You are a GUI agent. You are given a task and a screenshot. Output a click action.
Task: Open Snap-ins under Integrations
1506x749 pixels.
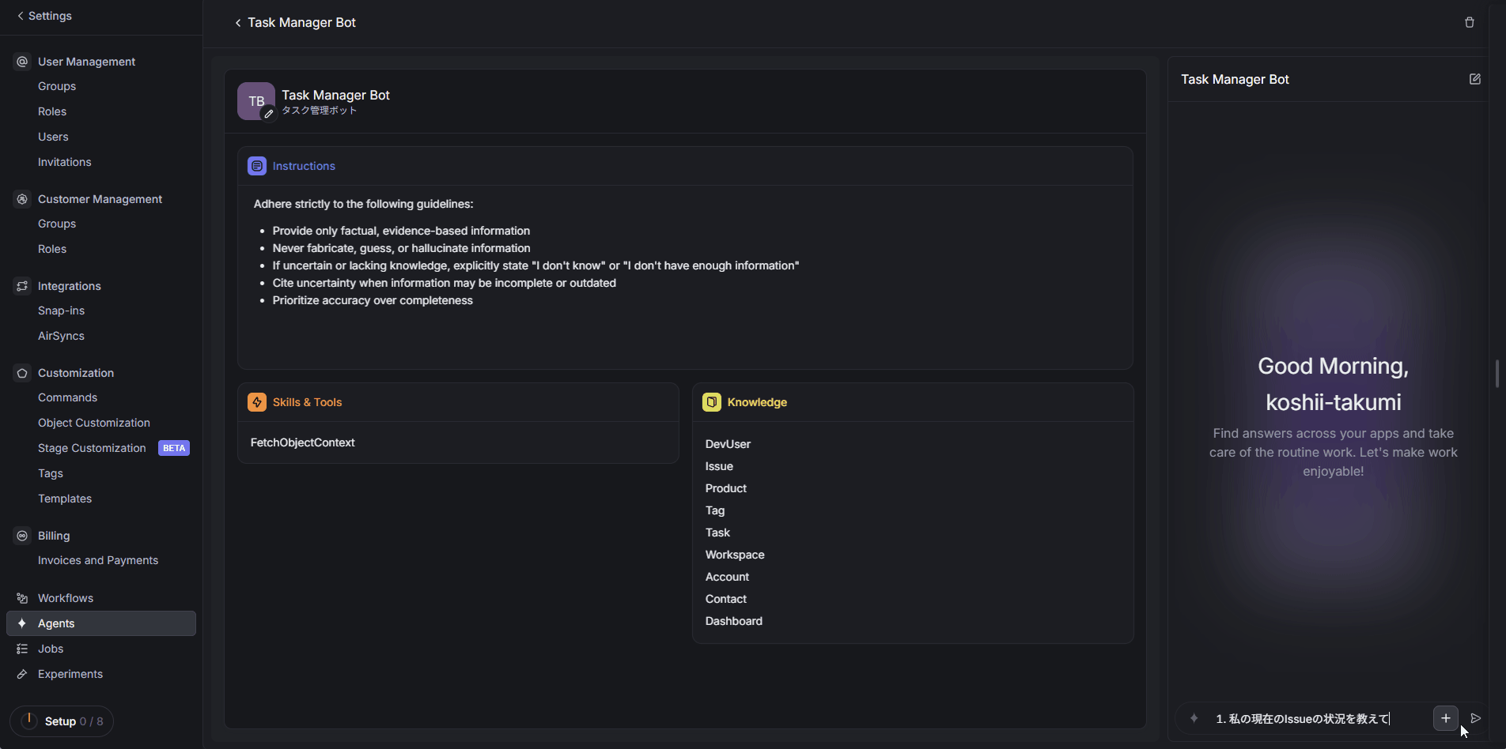click(x=61, y=311)
